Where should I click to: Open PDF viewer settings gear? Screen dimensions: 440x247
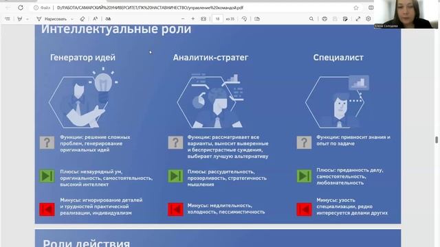coord(368,19)
